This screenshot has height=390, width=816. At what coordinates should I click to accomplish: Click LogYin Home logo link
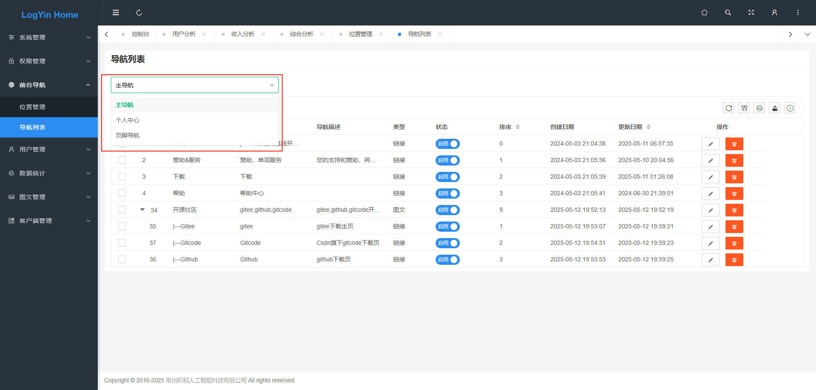pos(50,14)
